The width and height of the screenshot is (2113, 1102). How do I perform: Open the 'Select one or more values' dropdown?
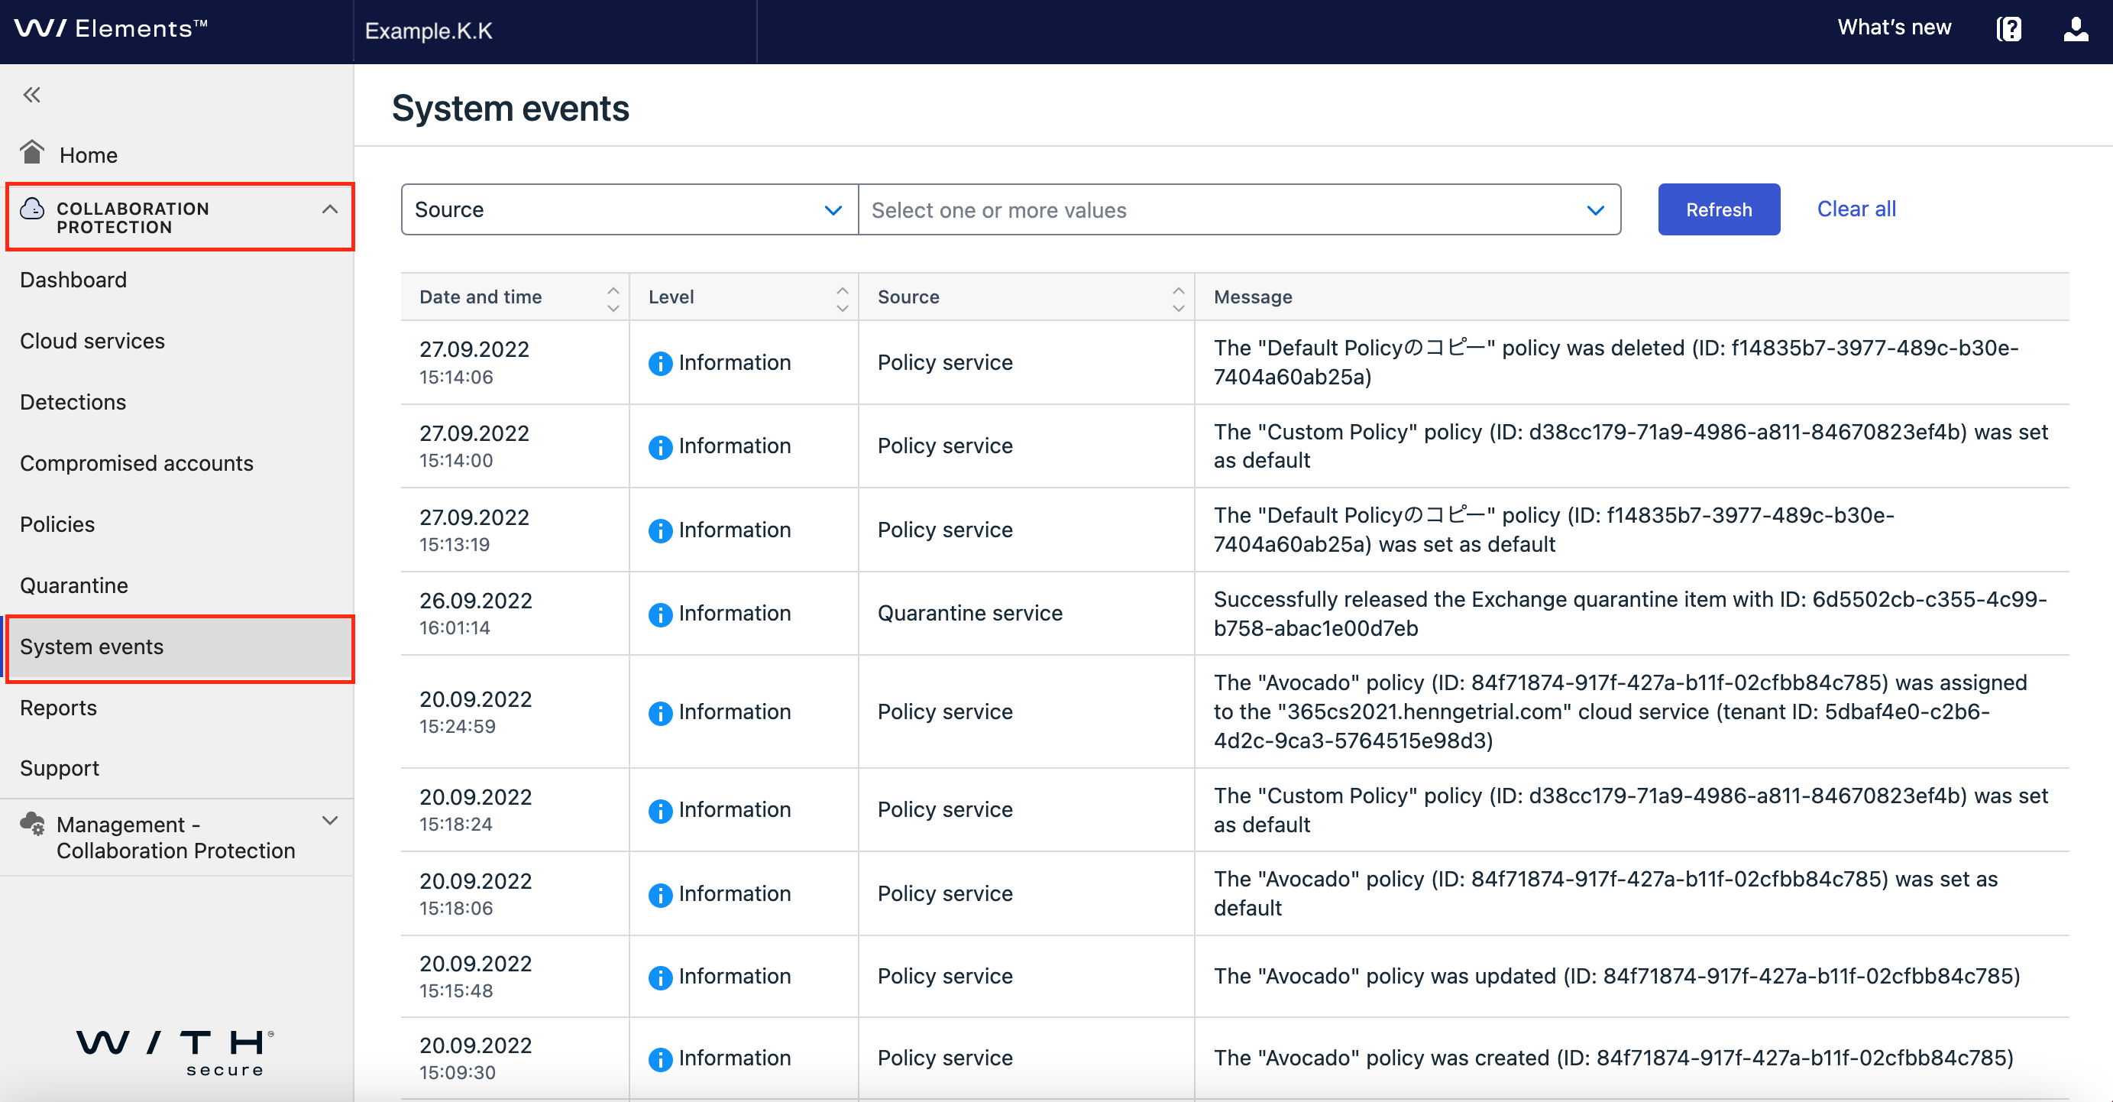1238,209
